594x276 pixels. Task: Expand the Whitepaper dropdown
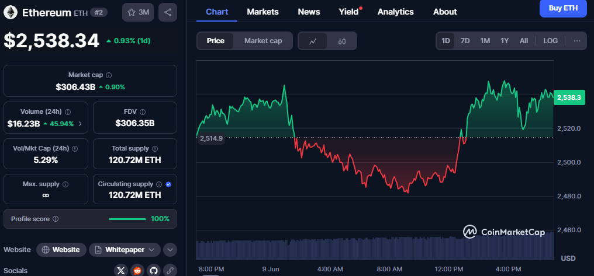[x=152, y=250]
